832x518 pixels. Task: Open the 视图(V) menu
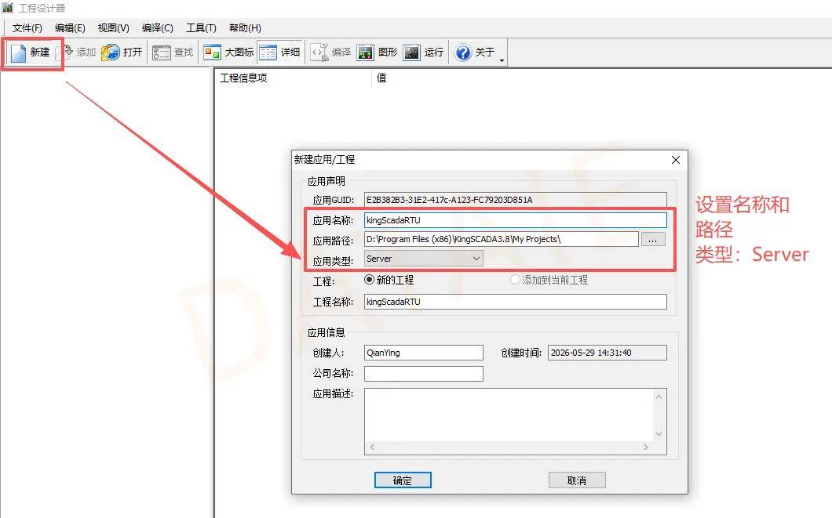pyautogui.click(x=114, y=28)
